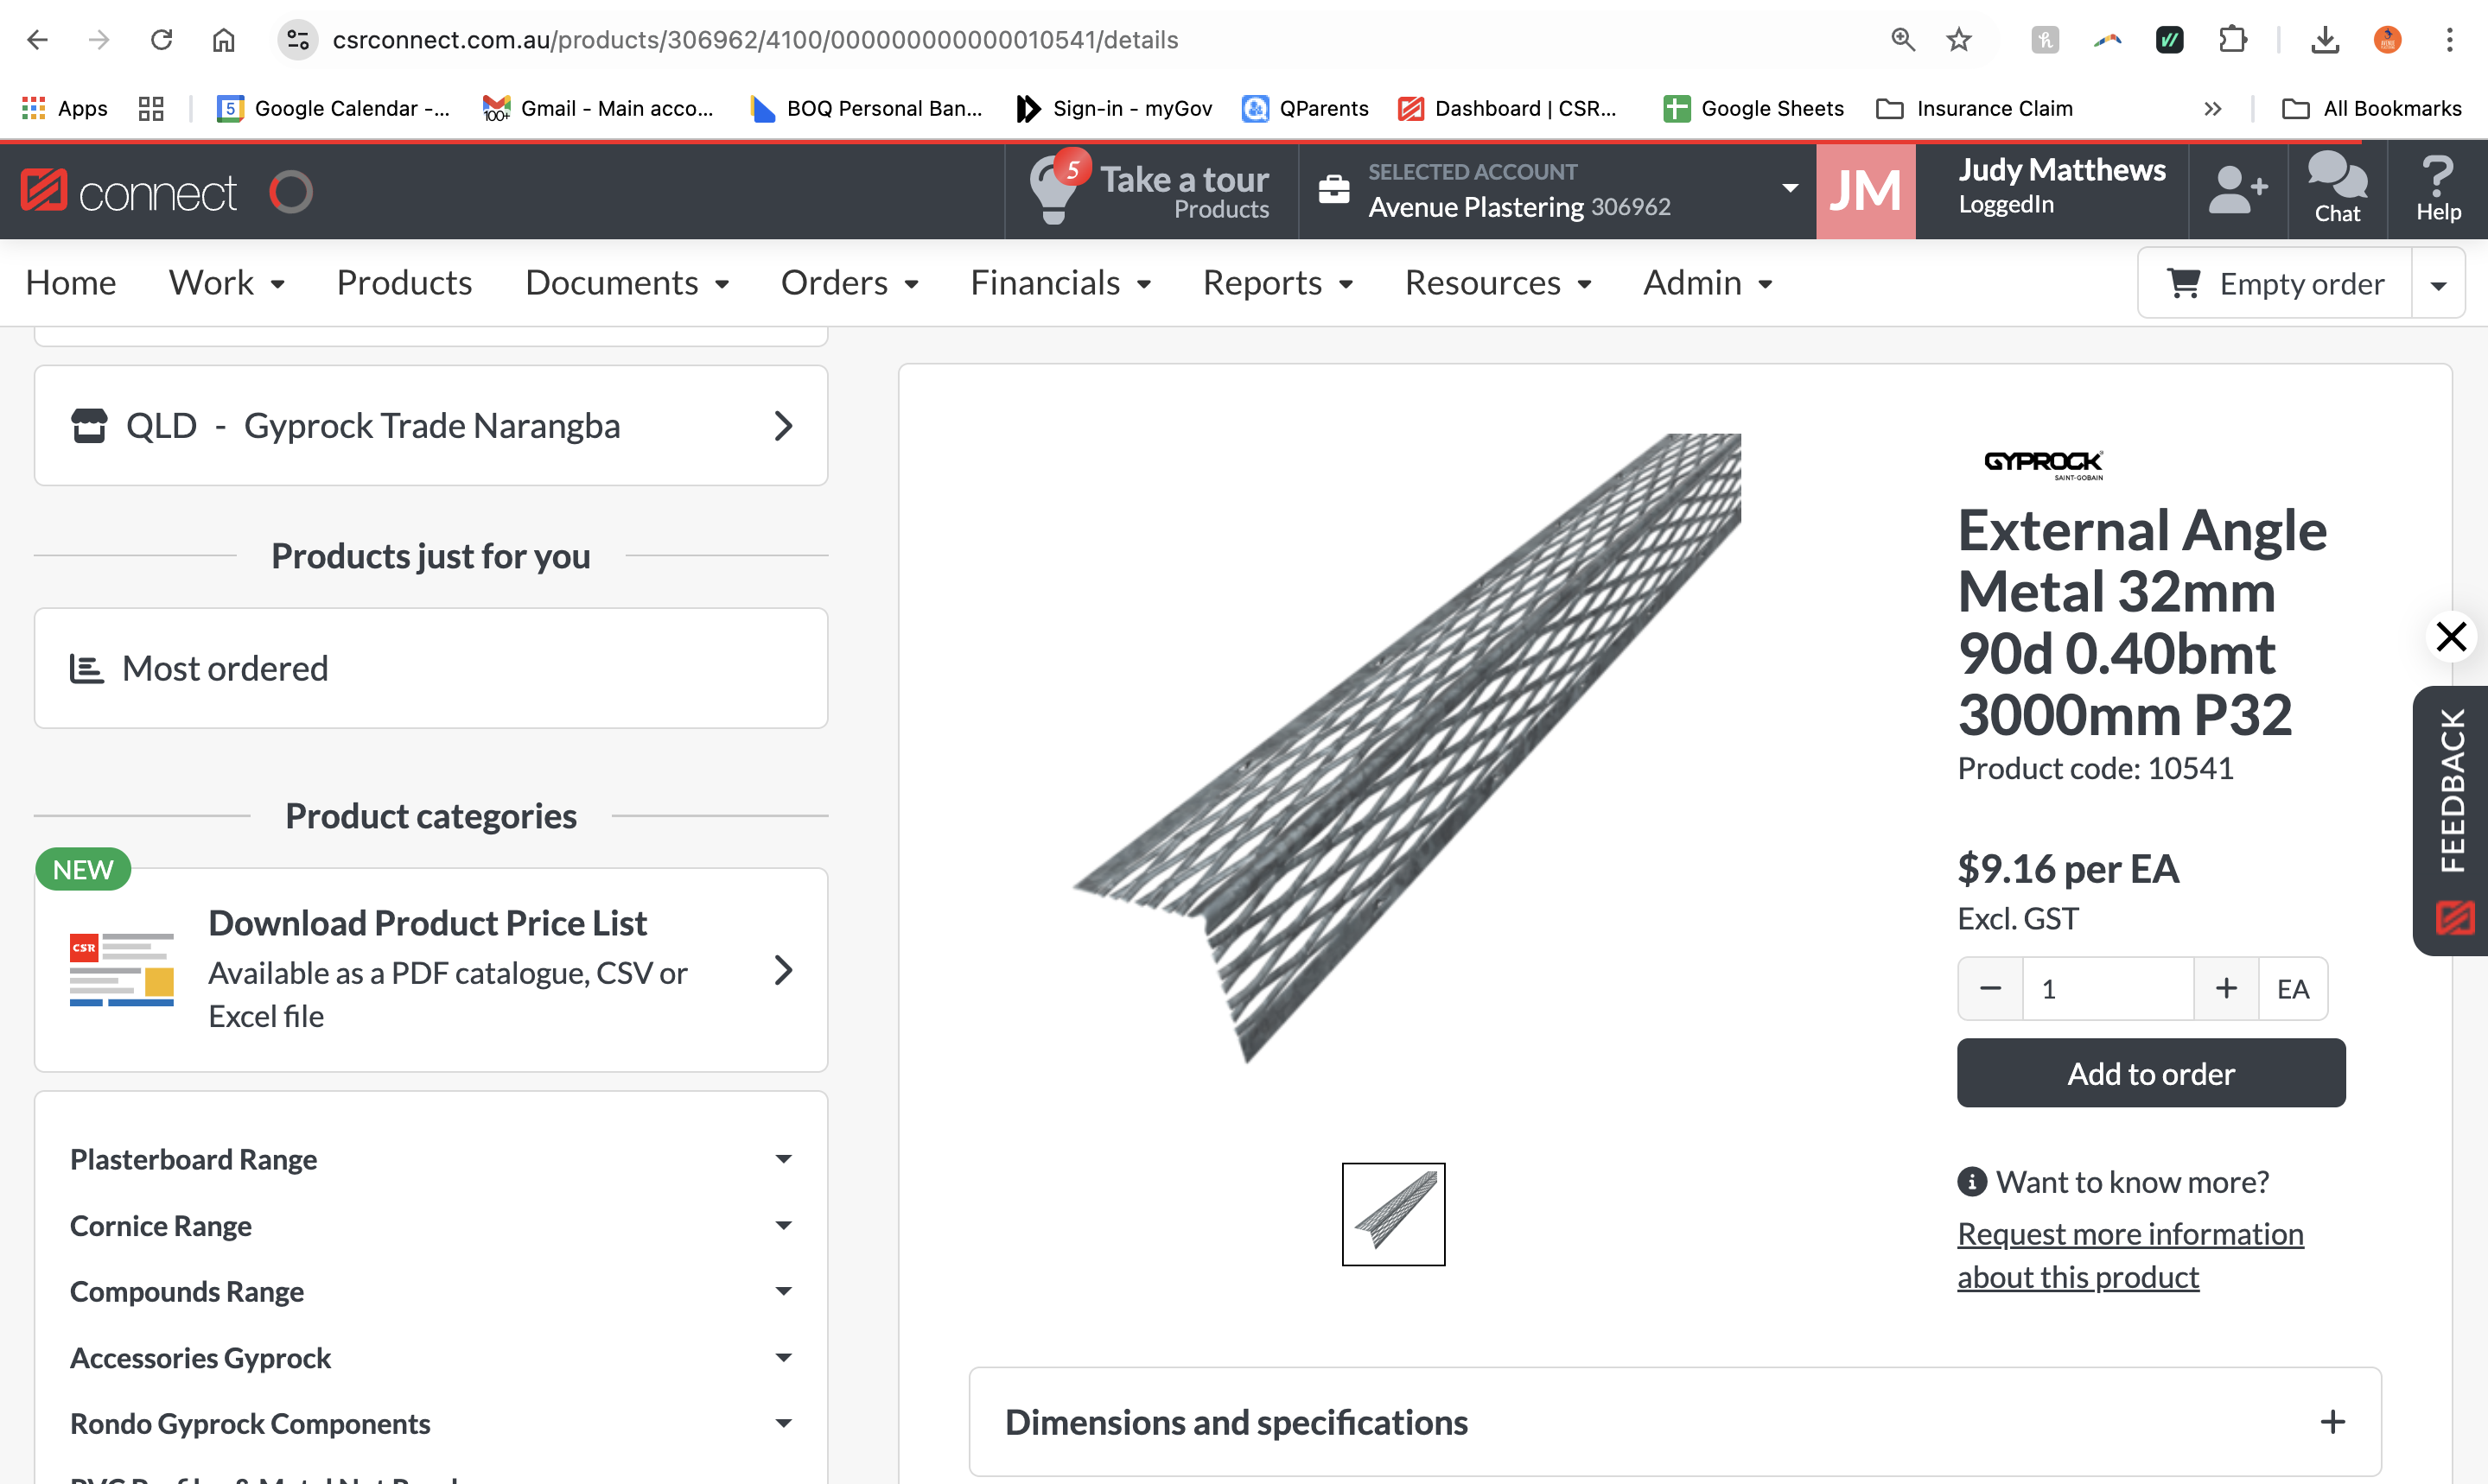Open the Extensions puzzle icon
The image size is (2488, 1484).
[x=2233, y=40]
